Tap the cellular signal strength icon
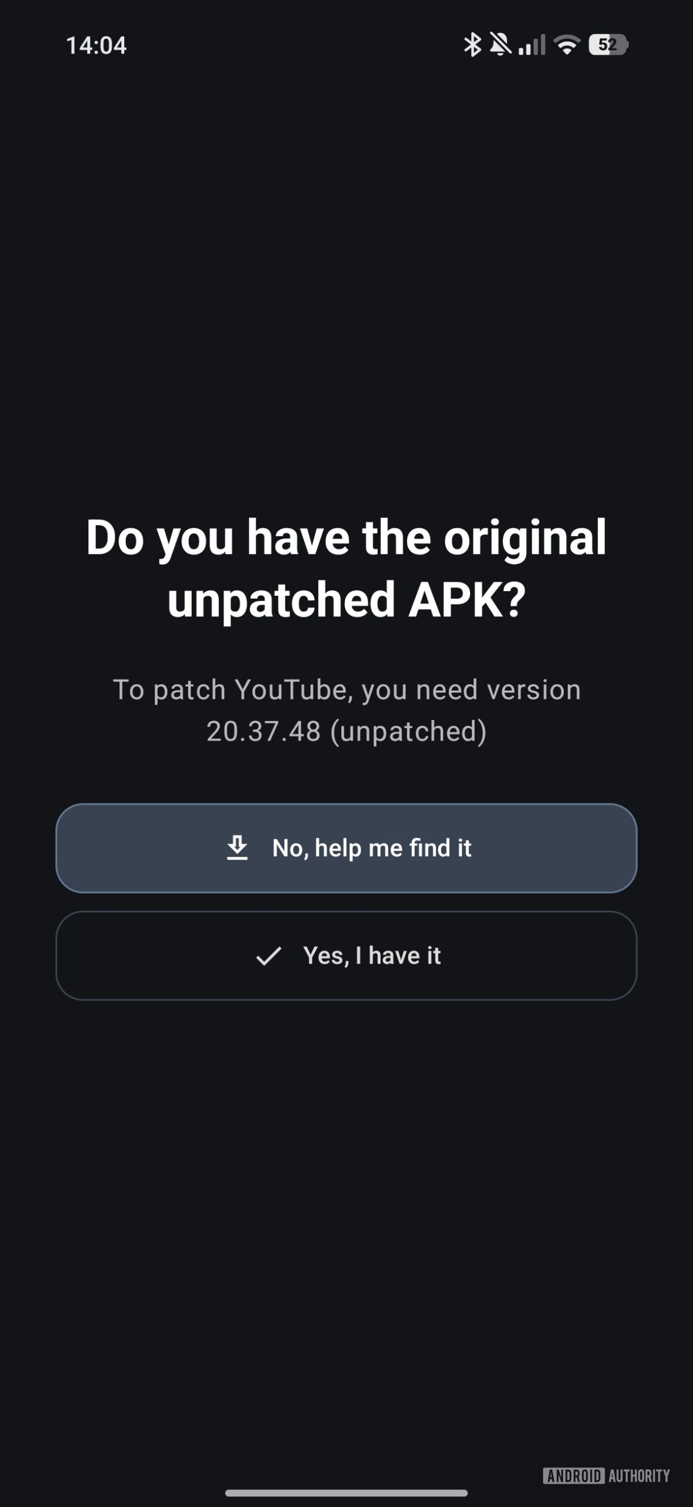The image size is (693, 1507). pos(532,45)
